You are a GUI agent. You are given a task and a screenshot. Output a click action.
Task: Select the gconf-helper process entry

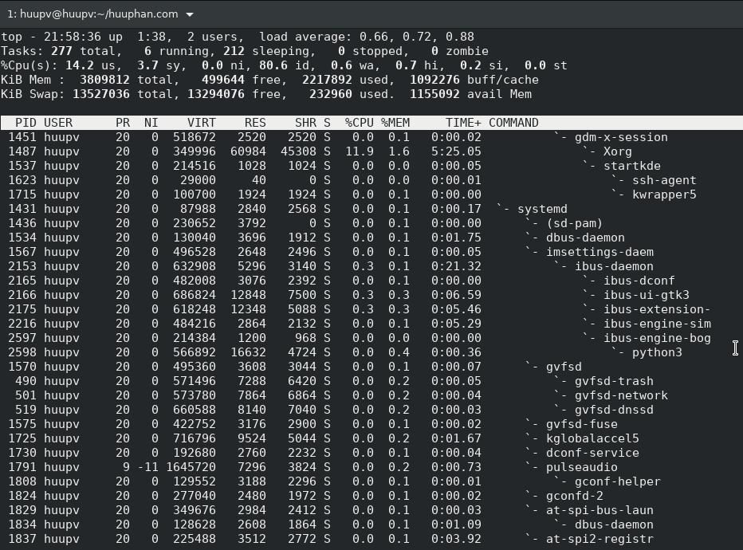click(x=617, y=481)
